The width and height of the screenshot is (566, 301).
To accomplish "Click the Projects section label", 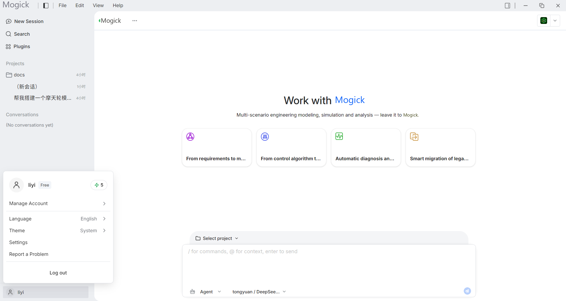I will [15, 63].
